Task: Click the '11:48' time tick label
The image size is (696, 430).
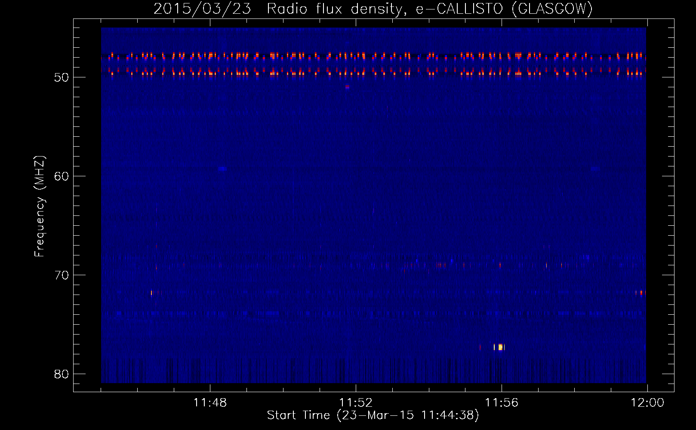Action: pos(210,403)
